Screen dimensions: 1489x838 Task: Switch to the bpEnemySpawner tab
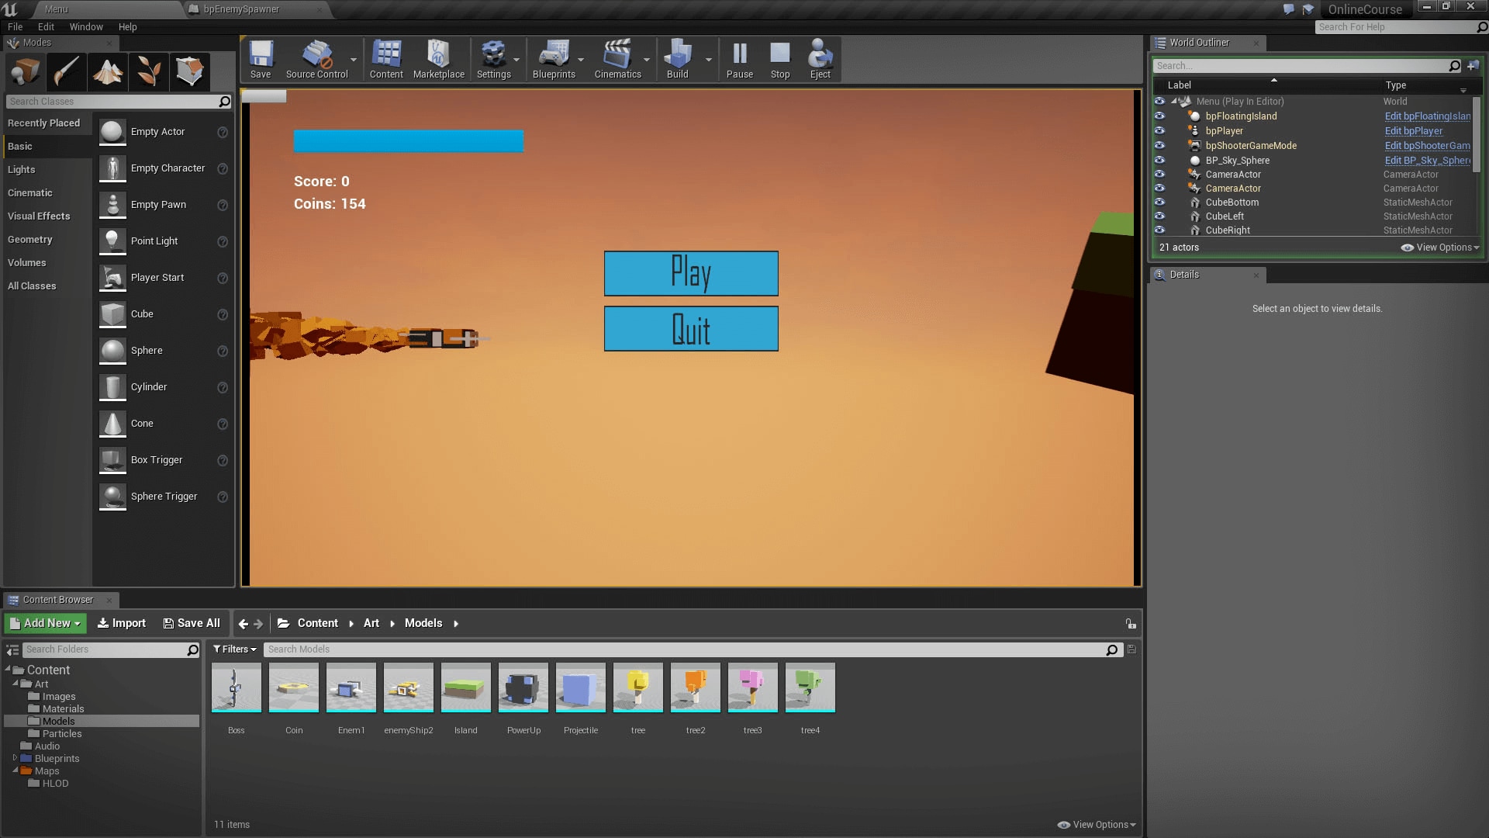(241, 9)
